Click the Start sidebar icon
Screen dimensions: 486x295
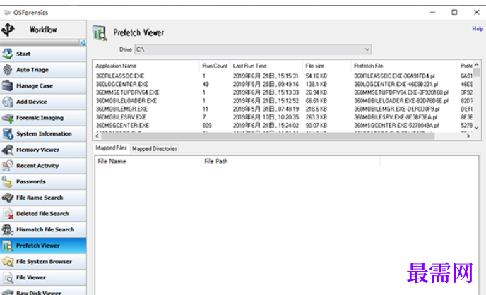coord(8,54)
